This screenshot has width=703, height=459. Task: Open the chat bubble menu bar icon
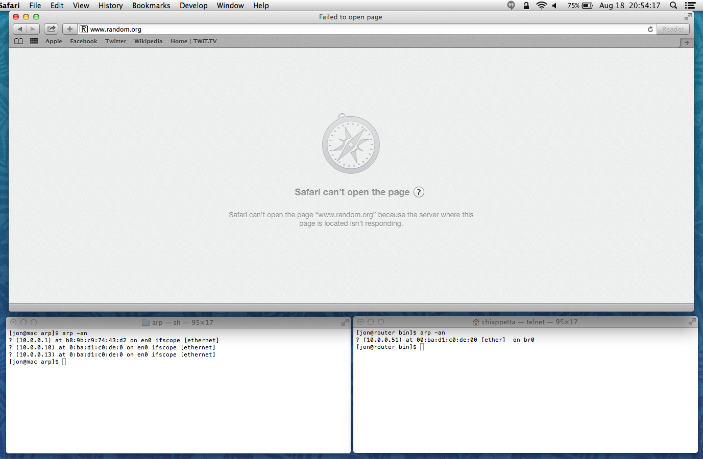(x=511, y=6)
